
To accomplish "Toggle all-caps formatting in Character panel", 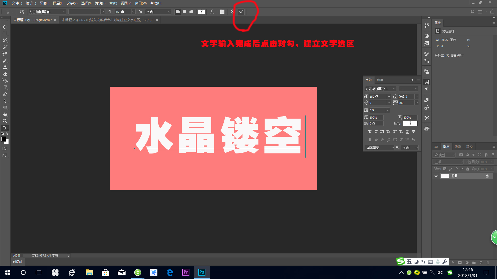I will point(382,131).
